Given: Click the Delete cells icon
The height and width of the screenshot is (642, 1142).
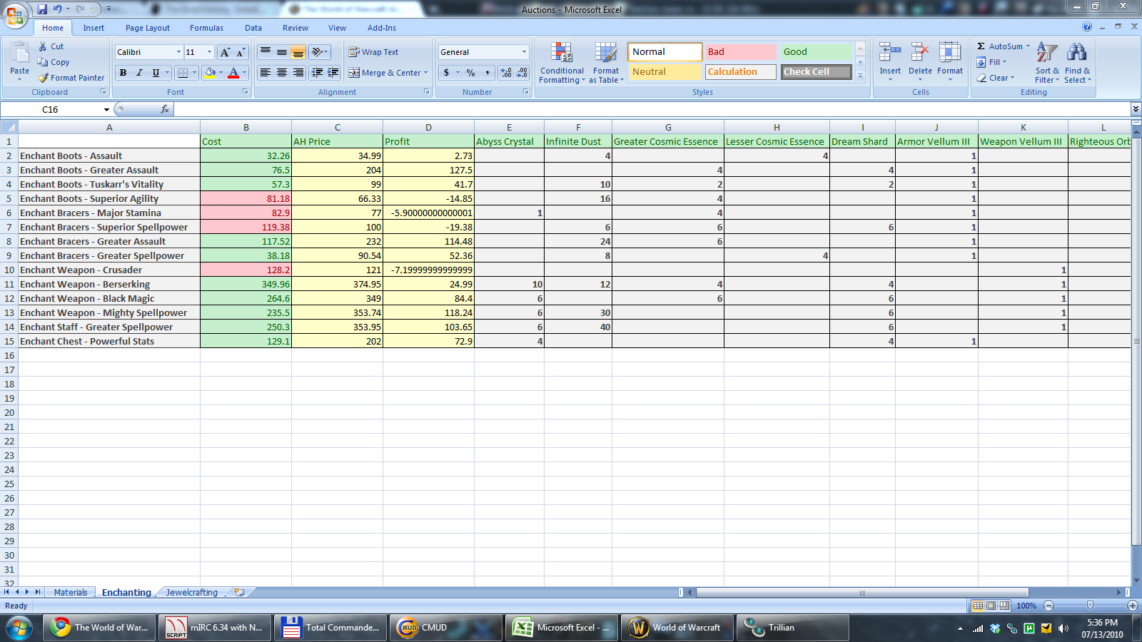Looking at the screenshot, I should (920, 53).
